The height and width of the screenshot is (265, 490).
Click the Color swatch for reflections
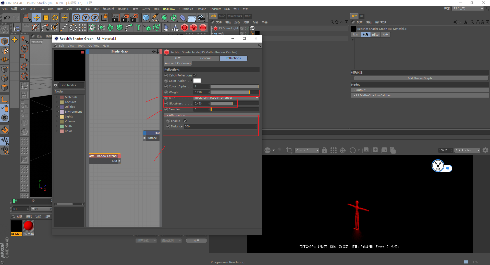[x=197, y=81]
